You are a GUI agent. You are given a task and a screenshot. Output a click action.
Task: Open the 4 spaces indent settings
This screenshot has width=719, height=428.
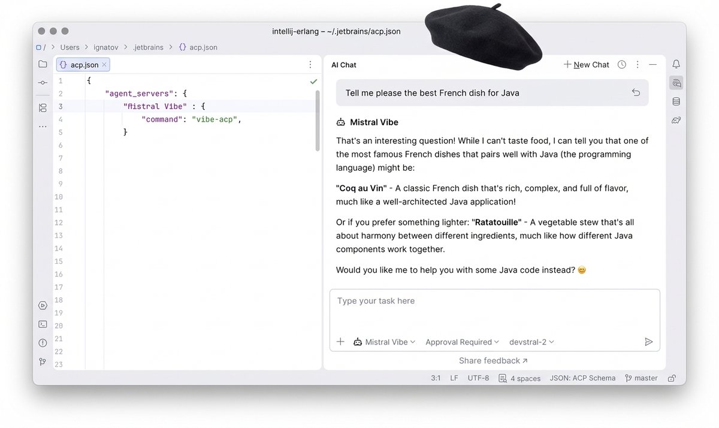pyautogui.click(x=519, y=378)
